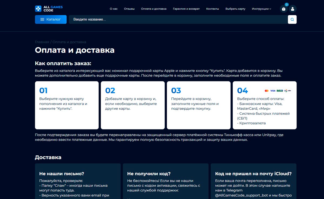Navigate to Контакты
This screenshot has height=199, width=324.
212,9
